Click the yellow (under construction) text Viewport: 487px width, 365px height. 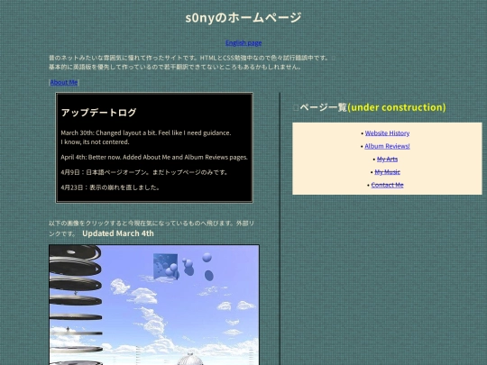397,107
